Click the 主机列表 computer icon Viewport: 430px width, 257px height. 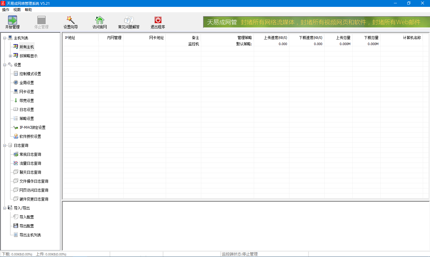10,38
